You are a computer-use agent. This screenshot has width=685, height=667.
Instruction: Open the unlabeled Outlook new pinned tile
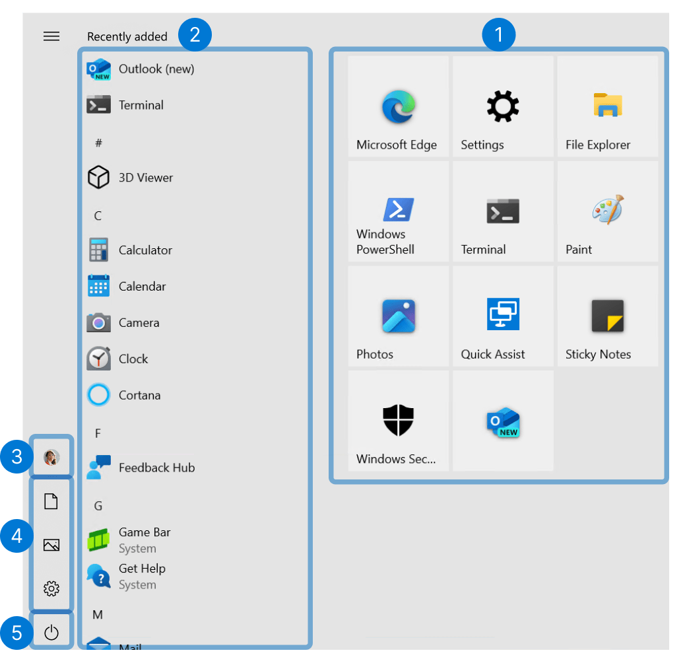pos(503,421)
